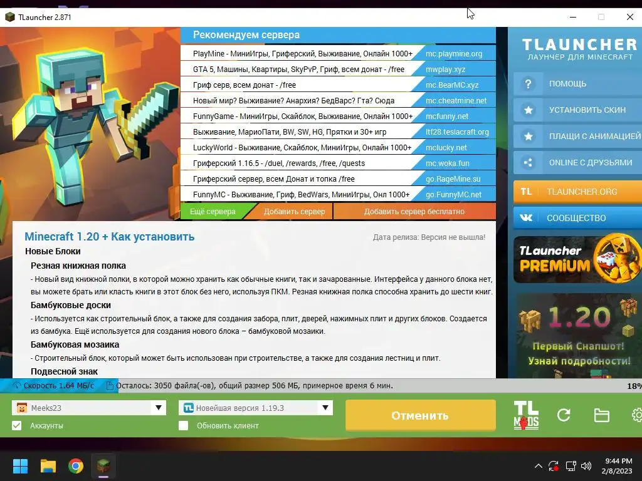Image resolution: width=642 pixels, height=481 pixels.
Task: Click the Добавить сервер button
Action: coord(291,212)
